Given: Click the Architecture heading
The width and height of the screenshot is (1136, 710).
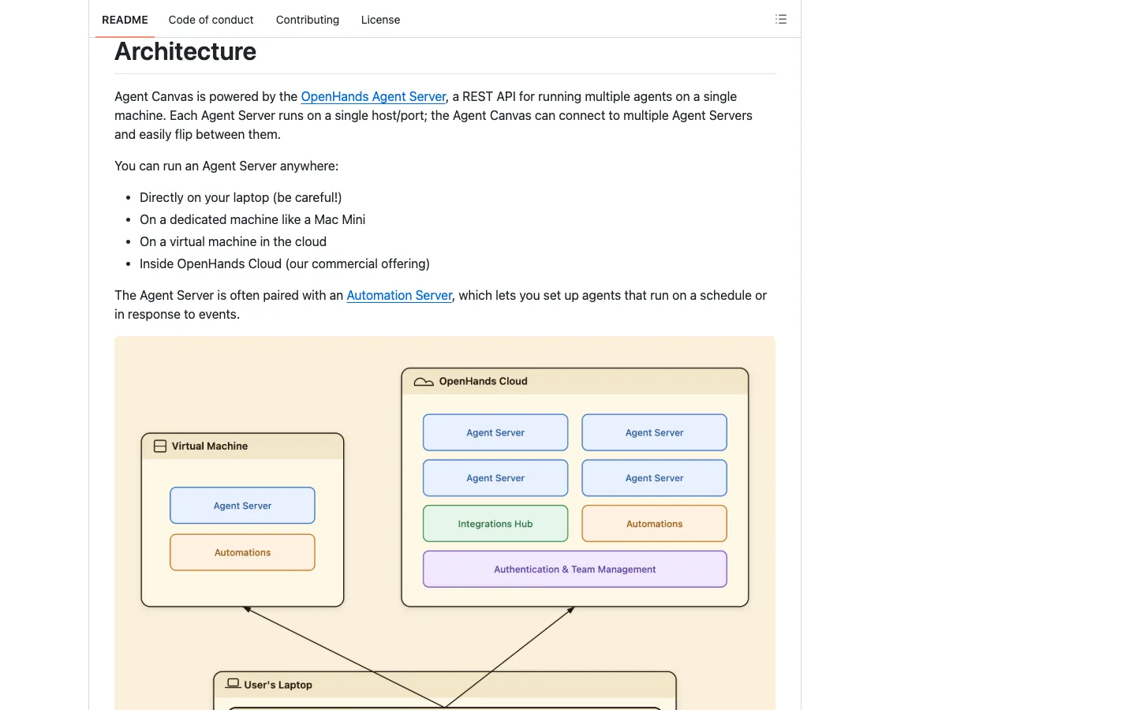Looking at the screenshot, I should pos(185,51).
